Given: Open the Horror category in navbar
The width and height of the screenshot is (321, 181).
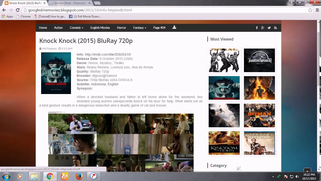Looking at the screenshot, I should 121,28.
